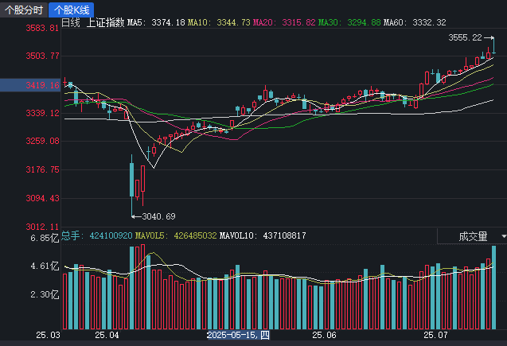The image size is (507, 346).
Task: Click the 3259.08 price axis label
Action: click(43, 141)
